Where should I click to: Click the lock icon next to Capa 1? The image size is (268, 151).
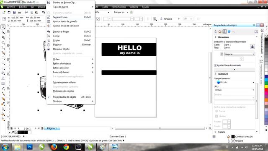[253, 47]
